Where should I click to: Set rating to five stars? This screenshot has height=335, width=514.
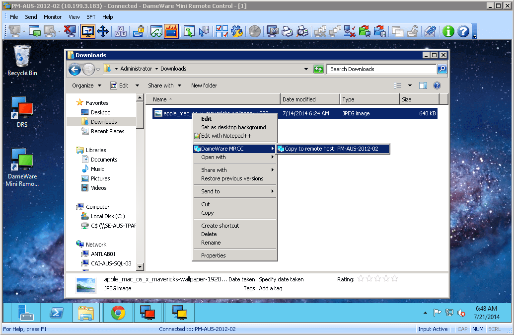[395, 278]
